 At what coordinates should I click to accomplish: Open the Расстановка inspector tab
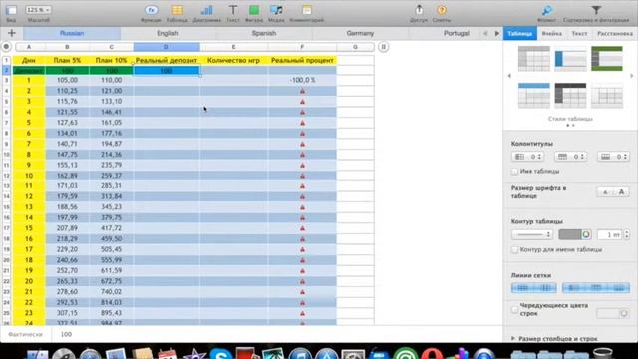point(615,33)
